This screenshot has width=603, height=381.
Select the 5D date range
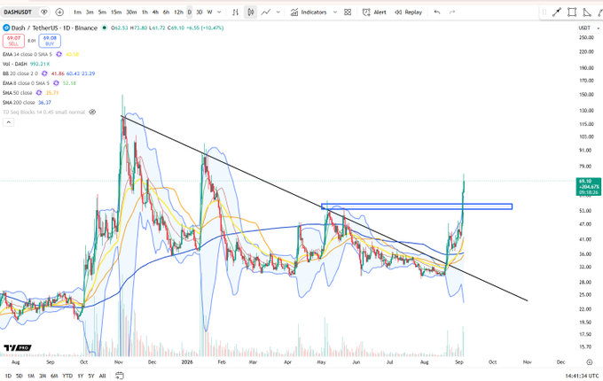20,376
